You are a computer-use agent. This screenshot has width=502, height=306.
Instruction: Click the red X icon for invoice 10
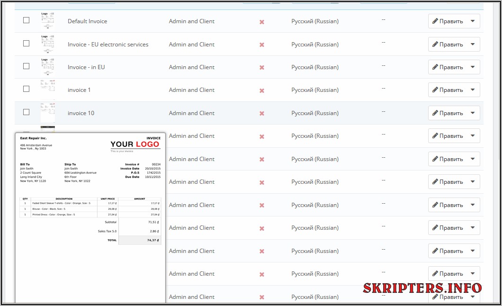[262, 113]
